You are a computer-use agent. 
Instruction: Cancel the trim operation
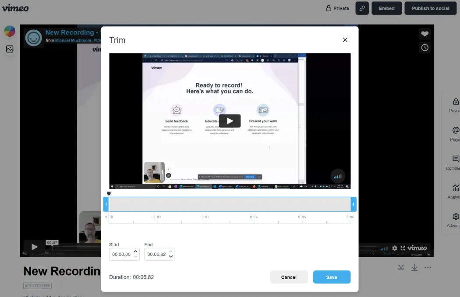coord(289,277)
